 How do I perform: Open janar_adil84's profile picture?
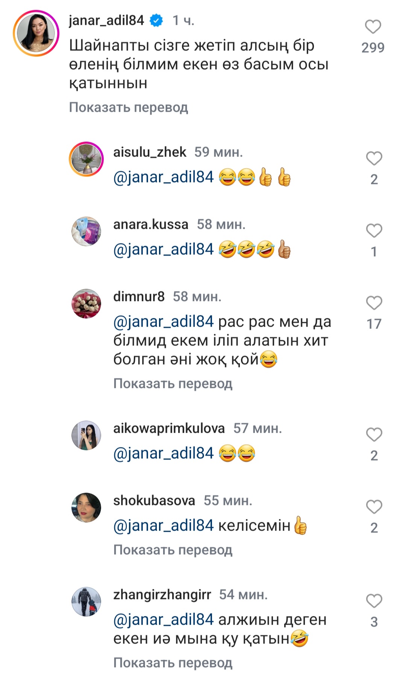[36, 33]
